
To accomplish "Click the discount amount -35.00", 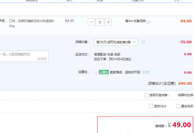I will click(x=185, y=42).
